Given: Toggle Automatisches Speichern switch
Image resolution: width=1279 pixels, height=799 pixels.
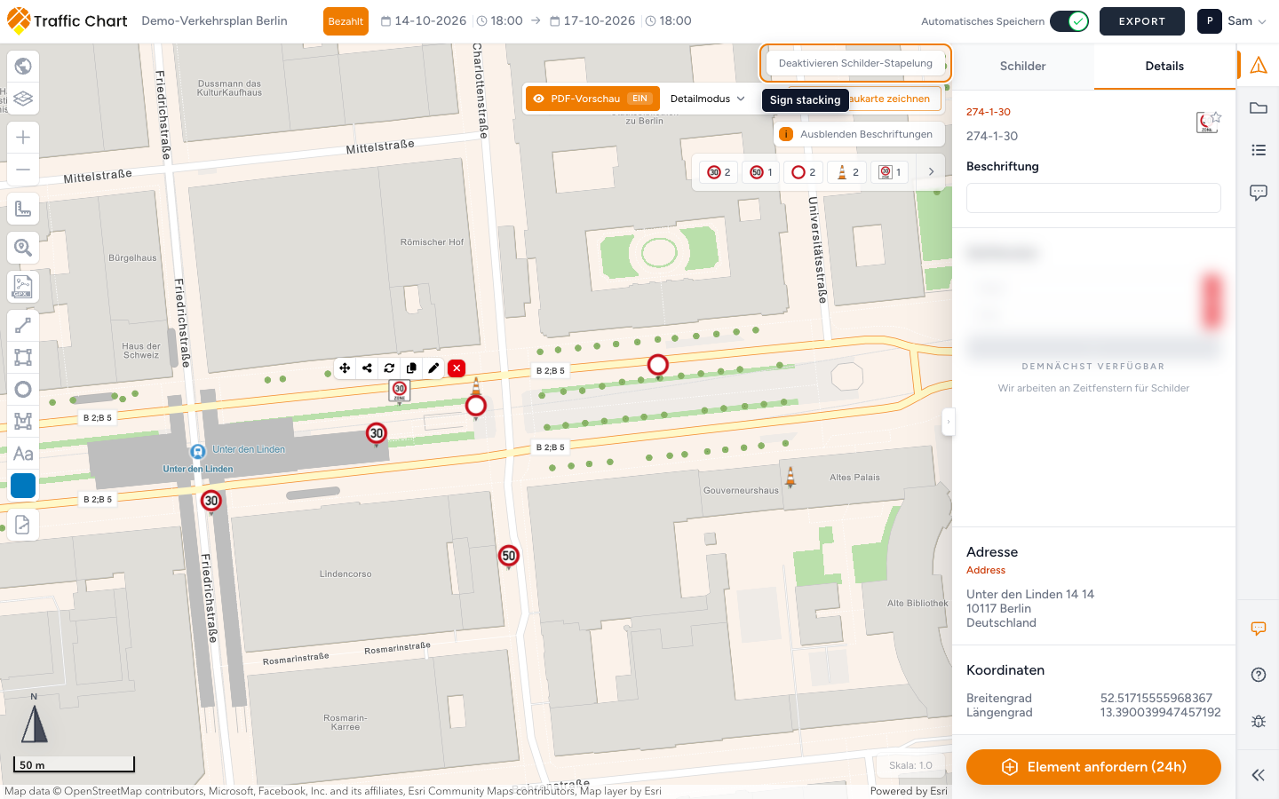Looking at the screenshot, I should pos(1069,21).
